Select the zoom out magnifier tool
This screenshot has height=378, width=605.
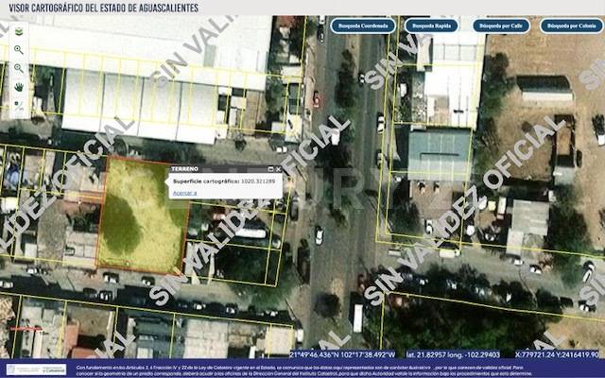(18, 68)
